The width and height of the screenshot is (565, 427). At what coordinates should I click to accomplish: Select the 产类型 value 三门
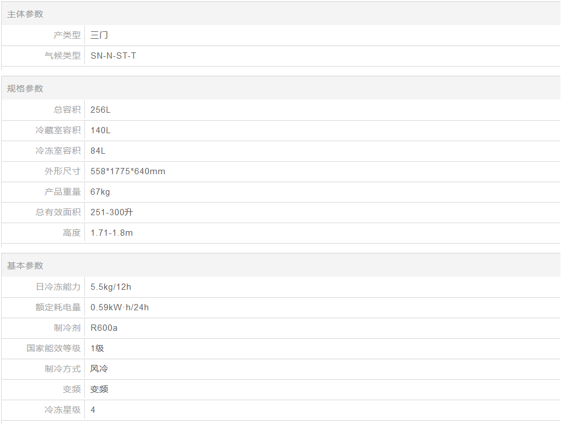click(x=99, y=35)
